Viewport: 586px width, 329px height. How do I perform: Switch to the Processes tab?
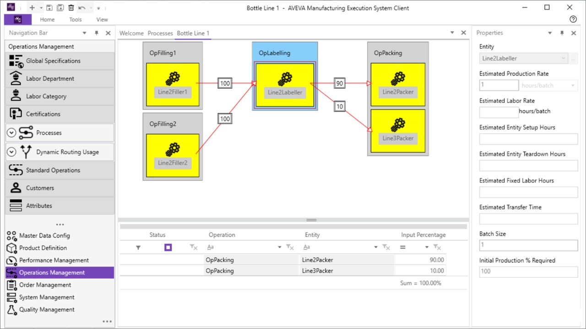click(160, 33)
